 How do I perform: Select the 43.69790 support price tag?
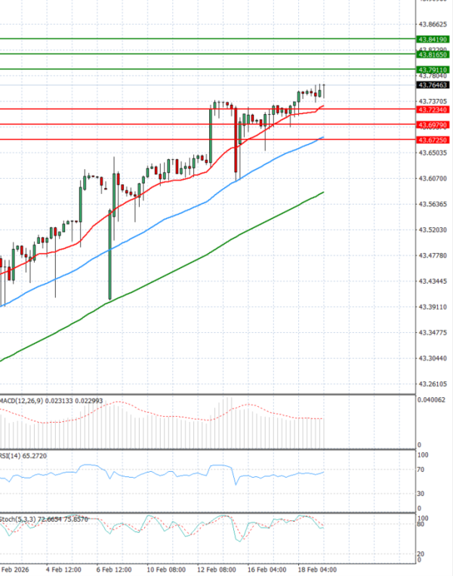pyautogui.click(x=433, y=124)
